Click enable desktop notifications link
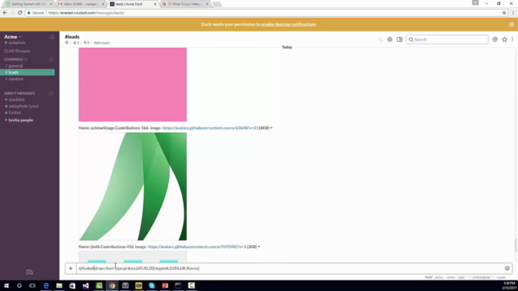Image resolution: width=518 pixels, height=291 pixels. (x=288, y=24)
